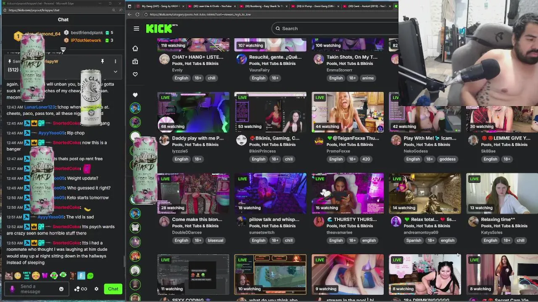Open the 44 watching stream thumbnail

pos(348,112)
